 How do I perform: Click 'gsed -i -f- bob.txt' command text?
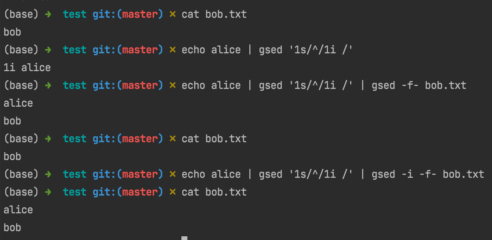pyautogui.click(x=428, y=174)
